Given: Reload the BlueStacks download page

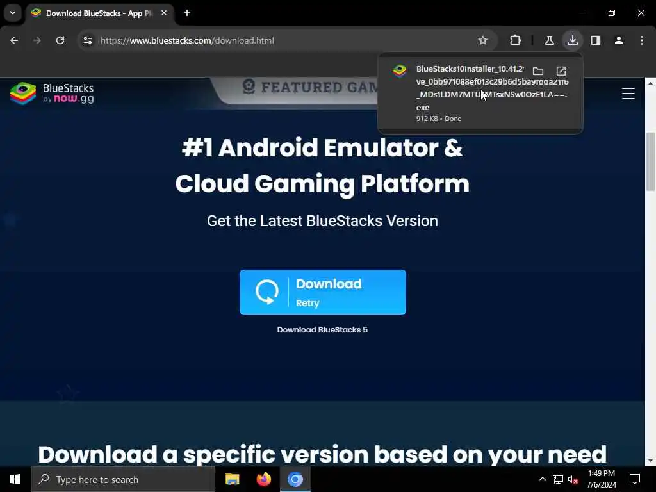Looking at the screenshot, I should click(x=60, y=40).
